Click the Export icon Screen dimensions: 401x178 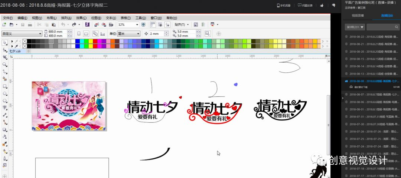[104, 24]
